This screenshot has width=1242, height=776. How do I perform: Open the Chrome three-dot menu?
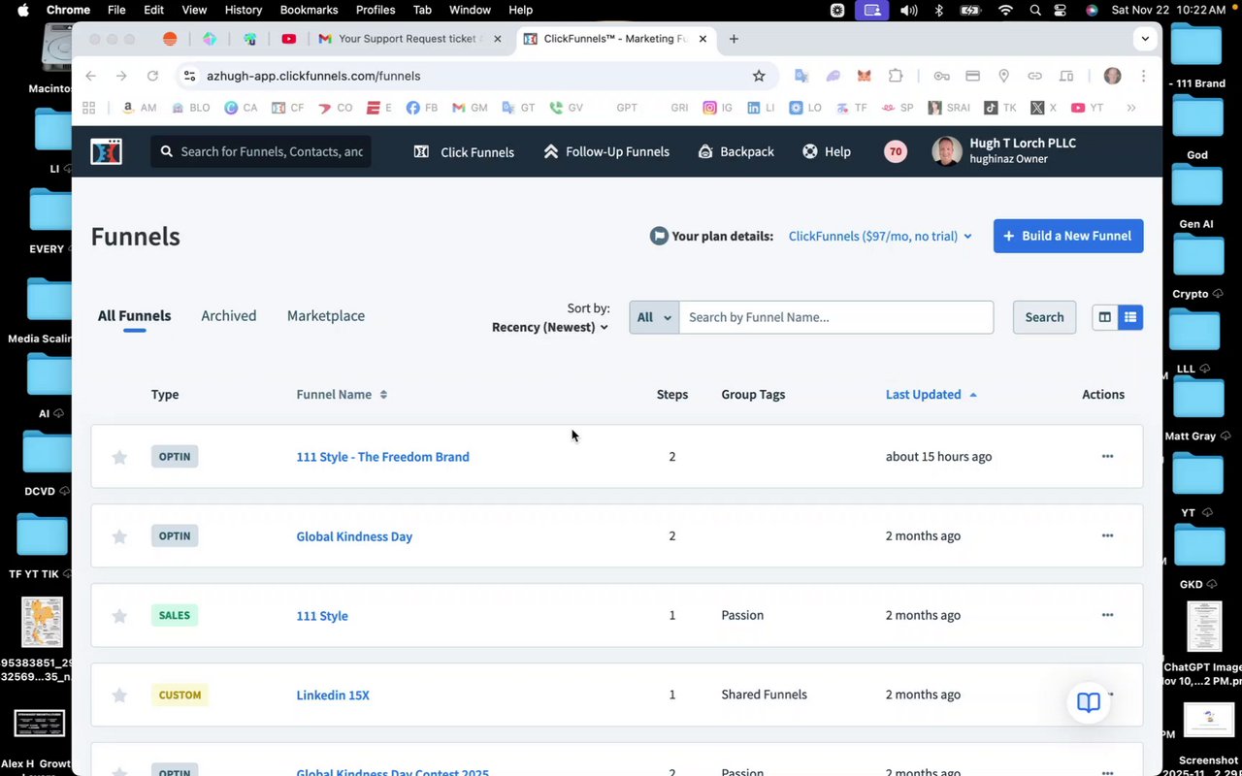(x=1143, y=76)
